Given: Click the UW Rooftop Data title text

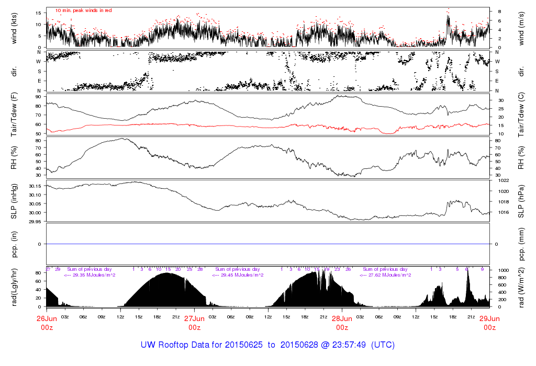Looking at the screenshot, I should tap(267, 345).
